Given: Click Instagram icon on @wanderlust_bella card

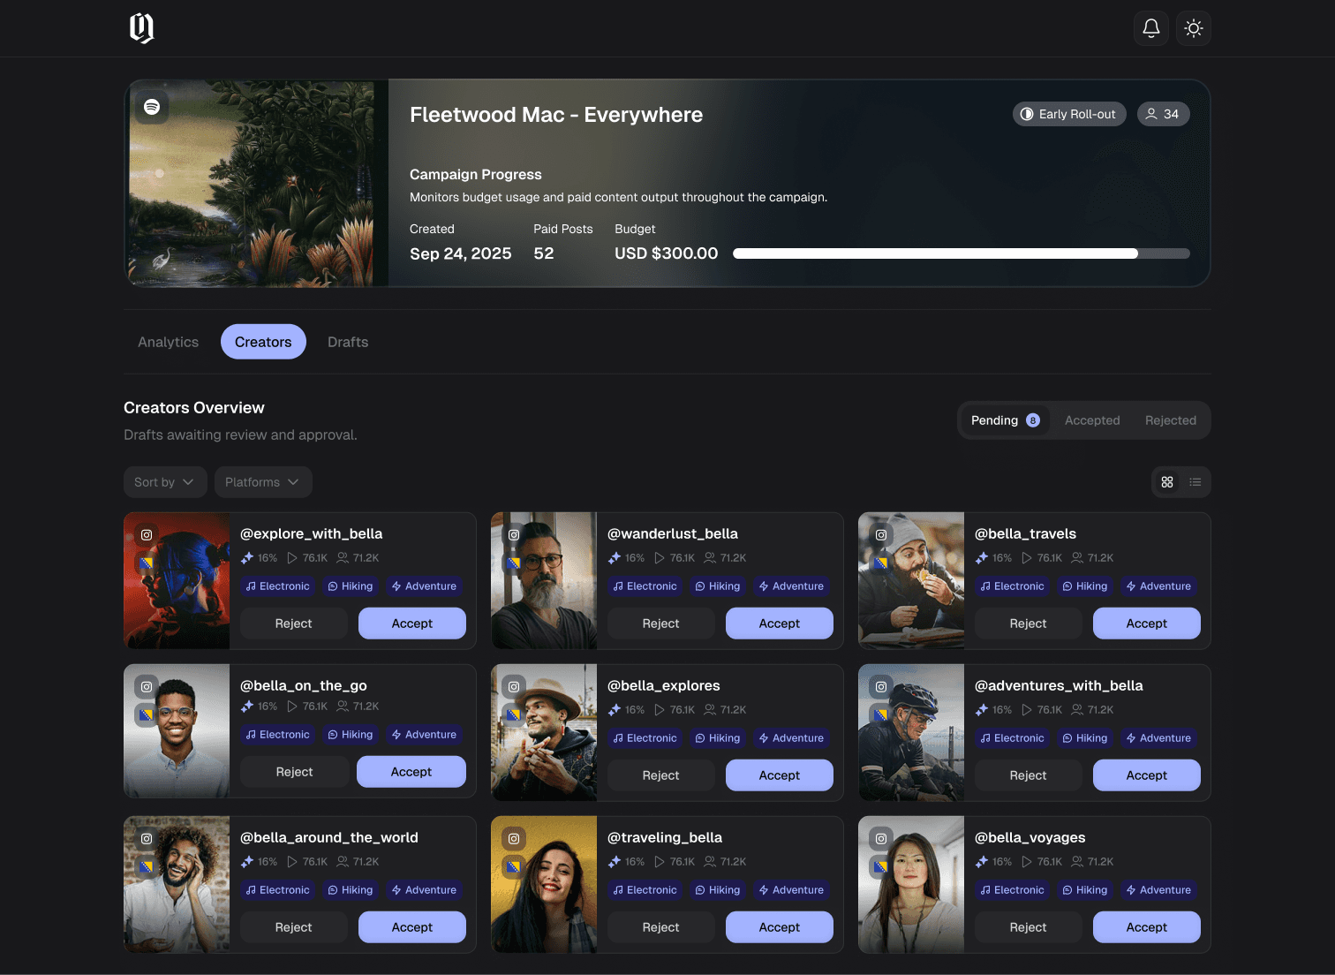Looking at the screenshot, I should [x=514, y=535].
